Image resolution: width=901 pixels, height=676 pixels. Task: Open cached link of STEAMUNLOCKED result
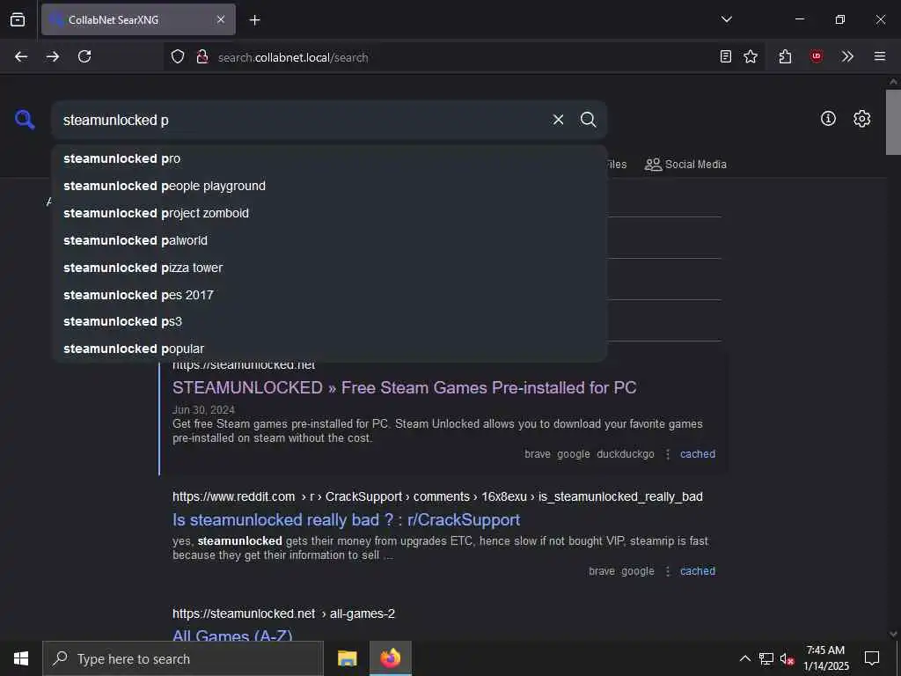point(698,454)
